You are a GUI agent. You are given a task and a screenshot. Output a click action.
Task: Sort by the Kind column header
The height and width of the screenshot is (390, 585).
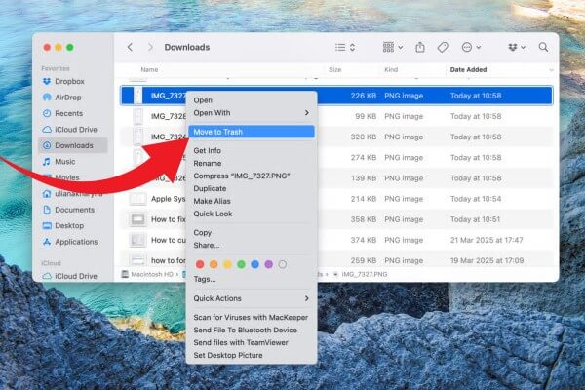tap(391, 70)
